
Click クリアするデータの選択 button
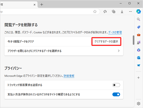(106, 41)
